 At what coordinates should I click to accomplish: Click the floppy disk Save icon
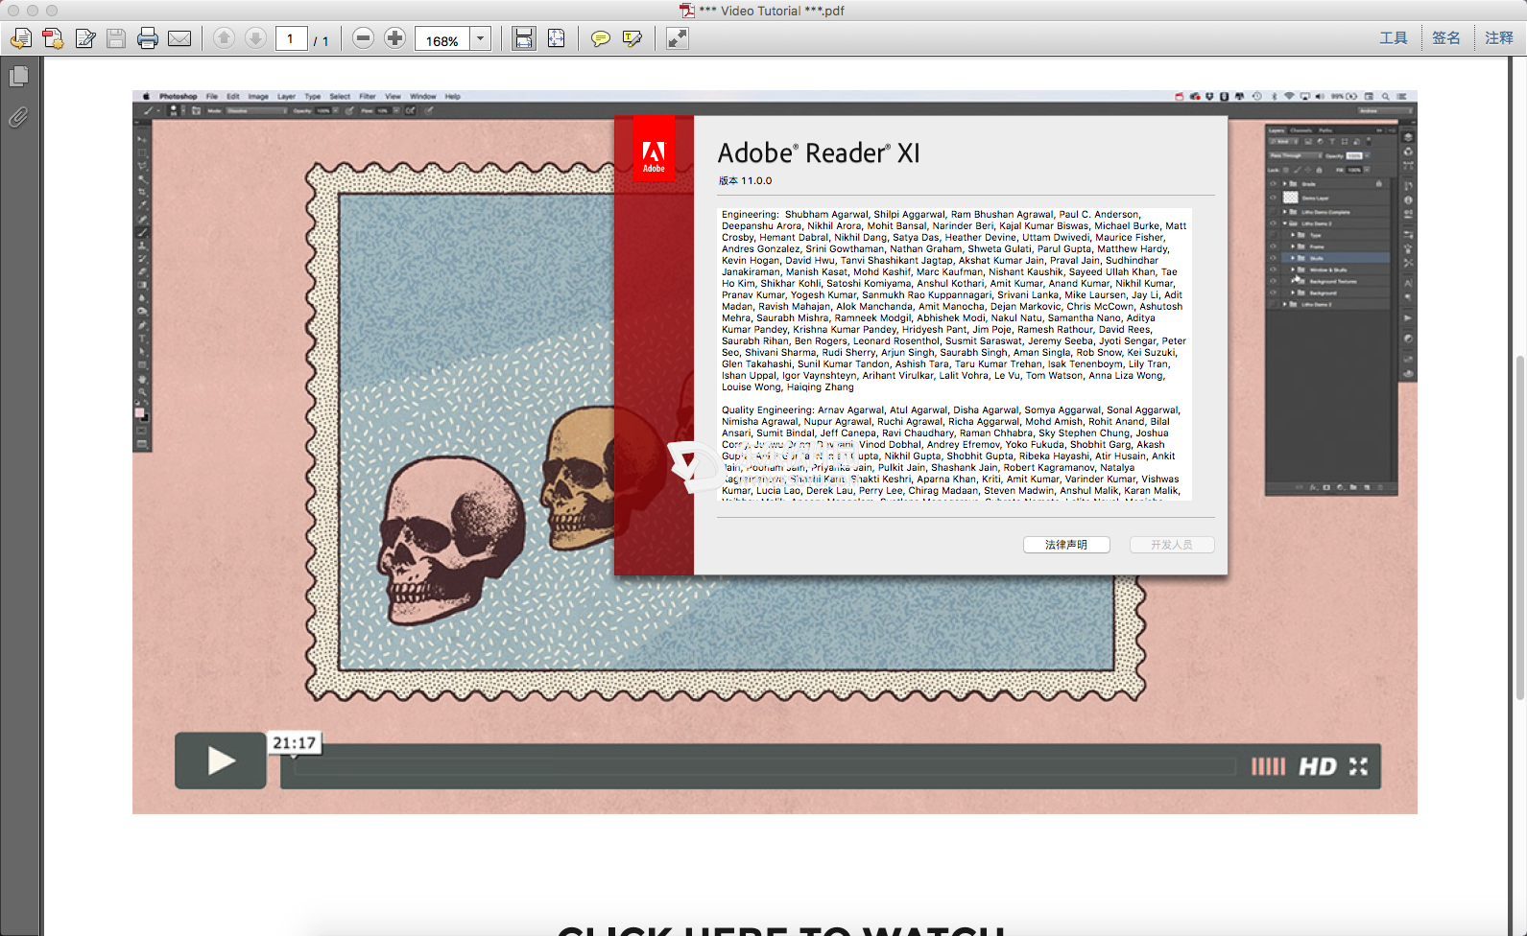116,38
